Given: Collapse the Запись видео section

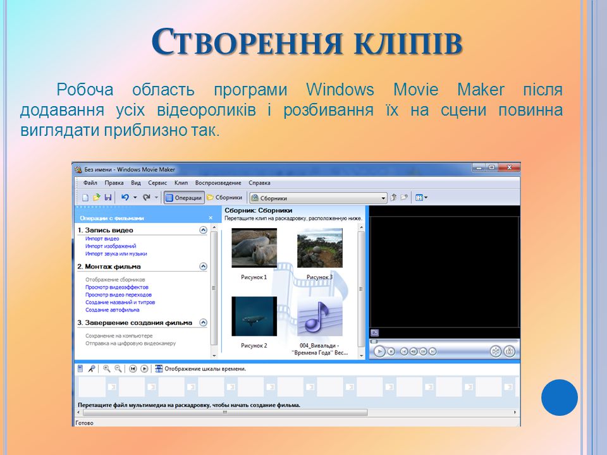Looking at the screenshot, I should 203,230.
